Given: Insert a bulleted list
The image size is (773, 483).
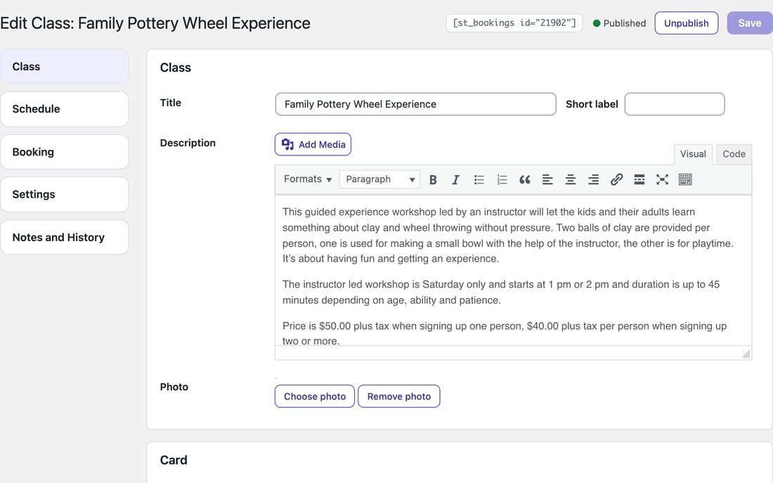Looking at the screenshot, I should [x=479, y=179].
